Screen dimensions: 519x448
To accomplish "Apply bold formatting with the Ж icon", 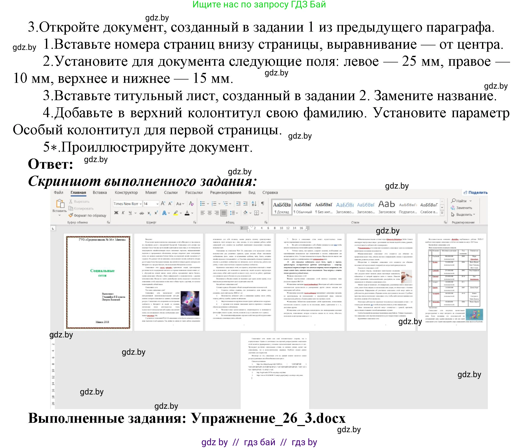I will pyautogui.click(x=116, y=213).
